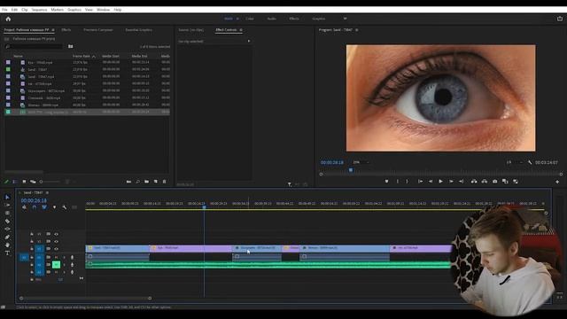
Task: Toggle V1 track output eye
Action: (x=56, y=249)
